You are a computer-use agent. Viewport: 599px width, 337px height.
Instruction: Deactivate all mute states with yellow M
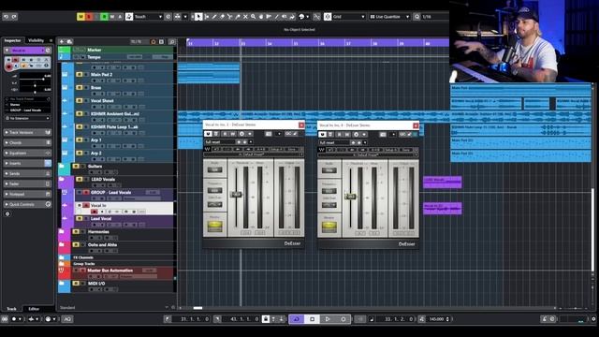(80, 17)
